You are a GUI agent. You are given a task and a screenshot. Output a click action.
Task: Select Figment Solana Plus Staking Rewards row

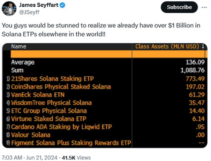click(105, 143)
